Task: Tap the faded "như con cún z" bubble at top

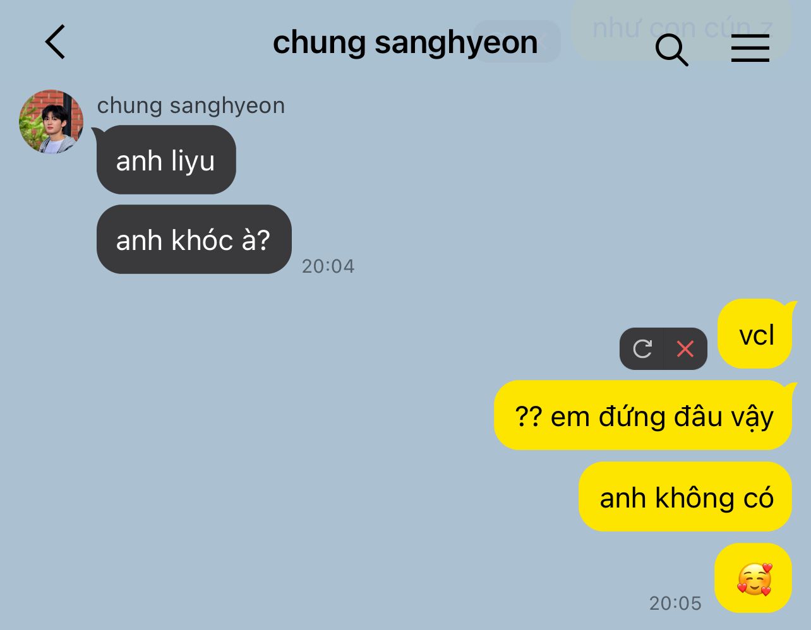Action: pos(681,29)
